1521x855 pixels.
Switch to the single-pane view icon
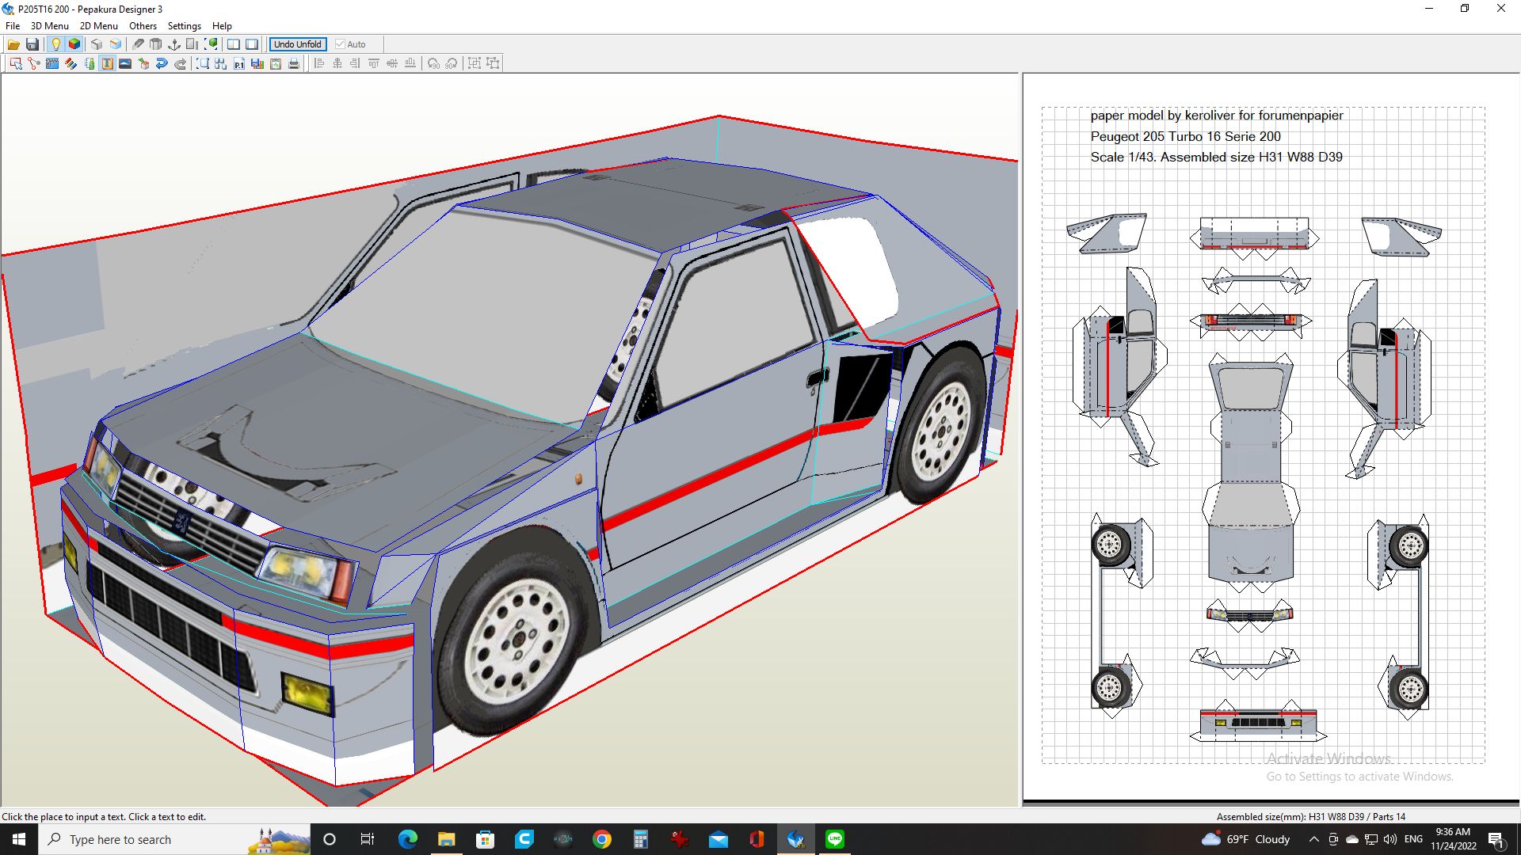(x=252, y=44)
